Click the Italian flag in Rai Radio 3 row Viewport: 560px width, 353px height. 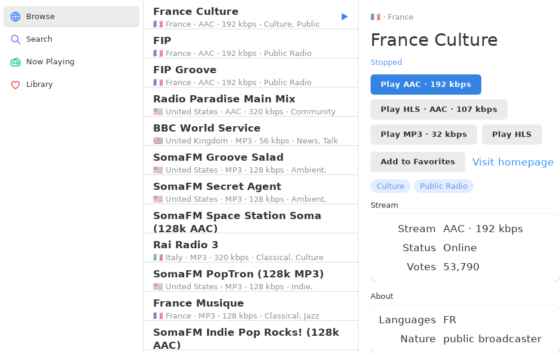(158, 257)
